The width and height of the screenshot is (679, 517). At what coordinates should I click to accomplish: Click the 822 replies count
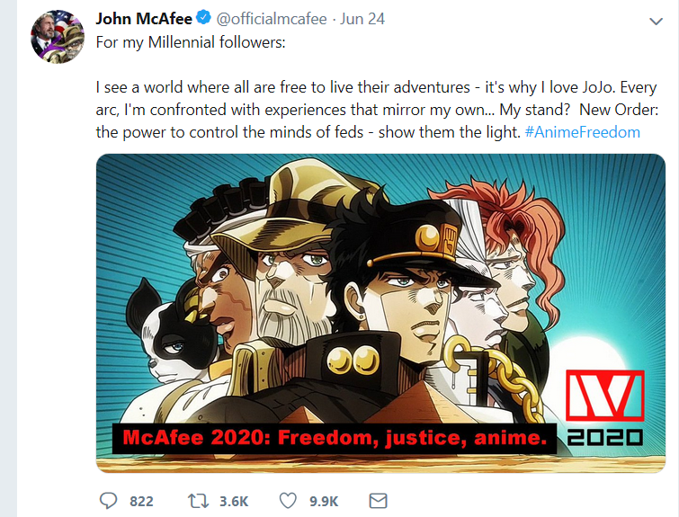[x=141, y=502]
